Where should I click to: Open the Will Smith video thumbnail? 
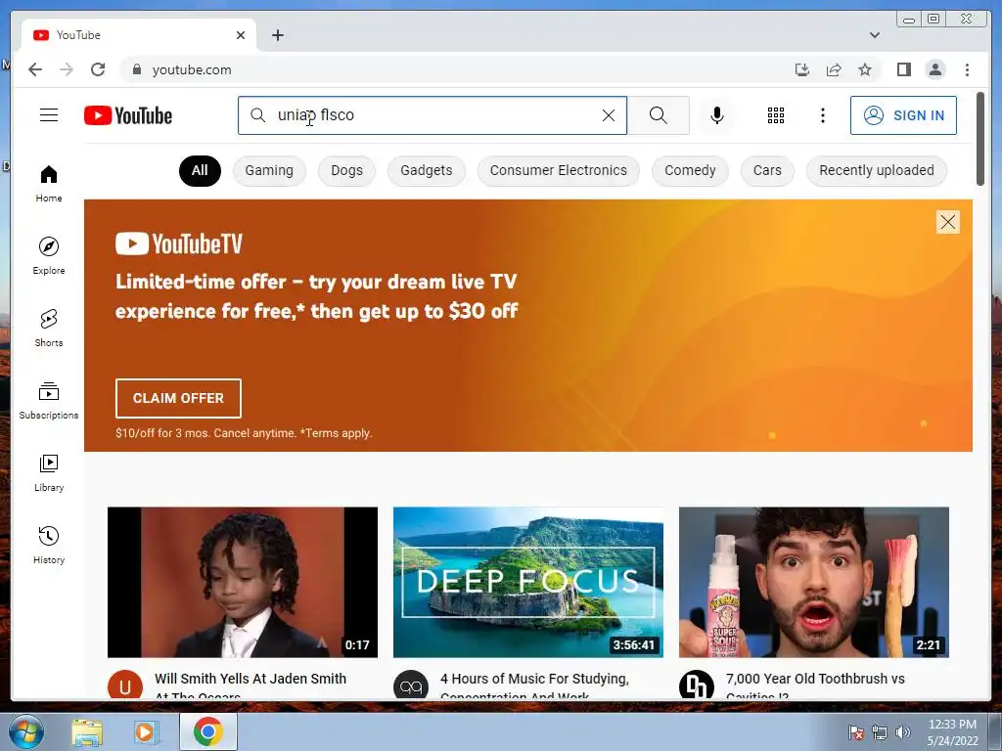tap(243, 582)
